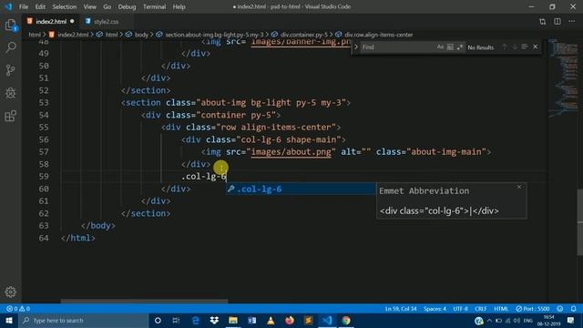583x328 pixels.
Task: Open Google Chrome from taskbar
Action: coord(346,320)
